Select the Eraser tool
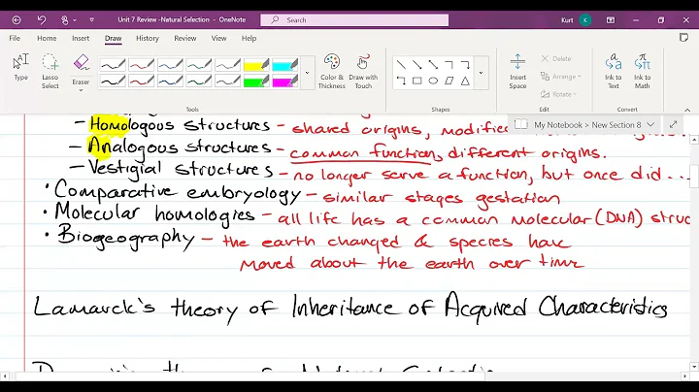The image size is (699, 392). [82, 68]
